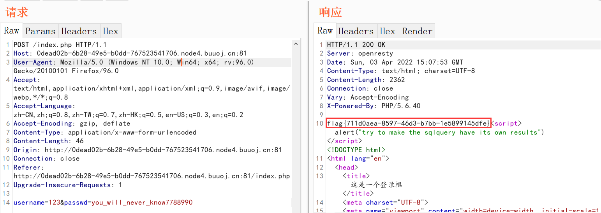
Task: Click the Accept-Language header name
Action: [44, 106]
